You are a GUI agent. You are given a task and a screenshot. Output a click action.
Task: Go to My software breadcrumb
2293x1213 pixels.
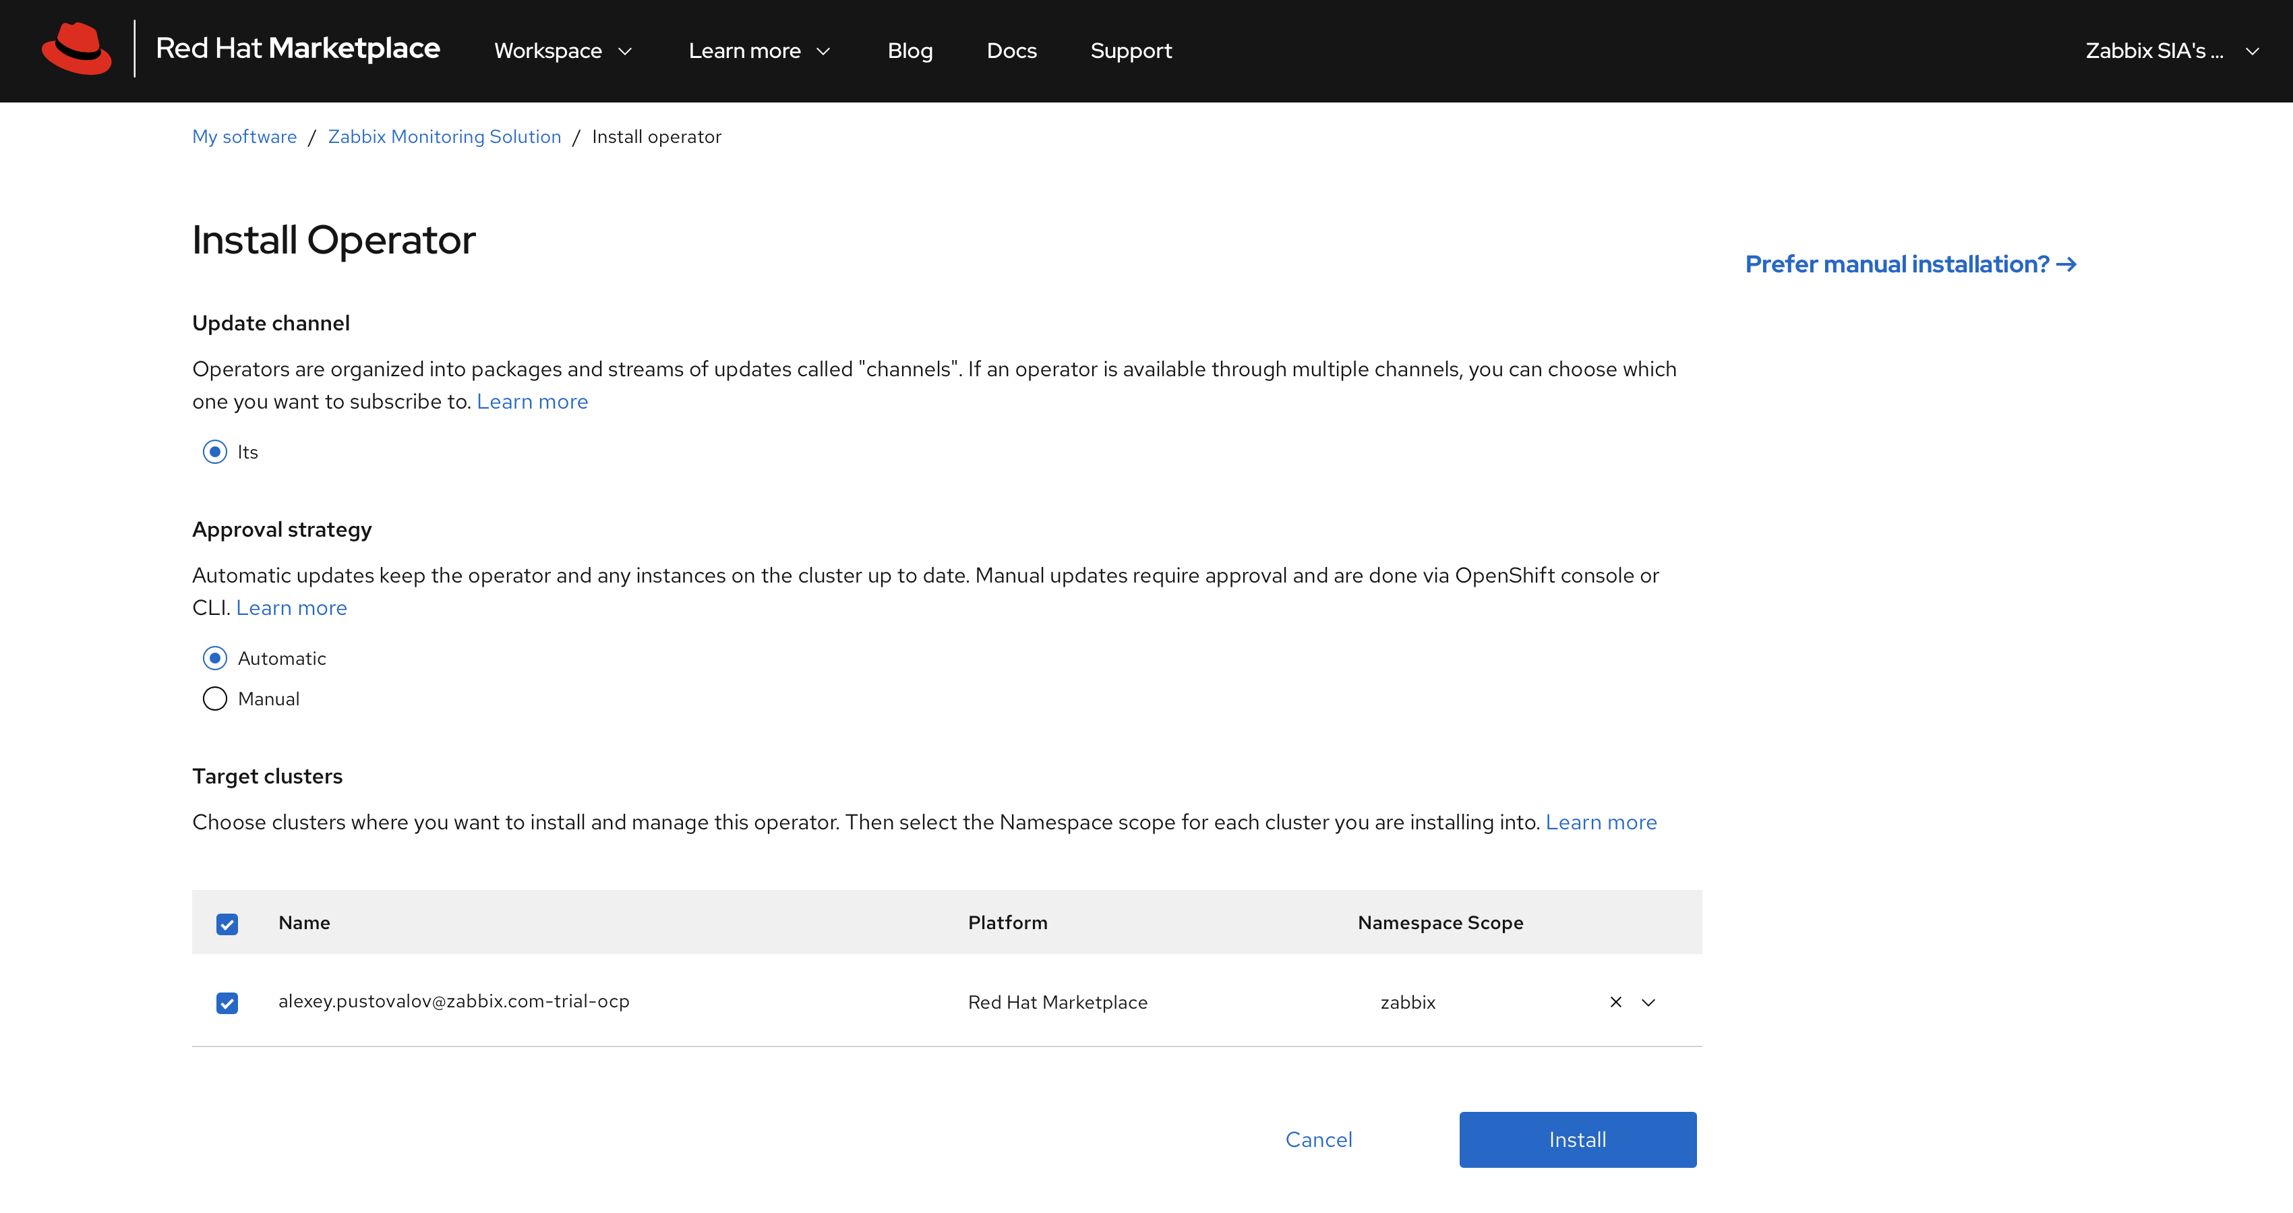(x=244, y=136)
